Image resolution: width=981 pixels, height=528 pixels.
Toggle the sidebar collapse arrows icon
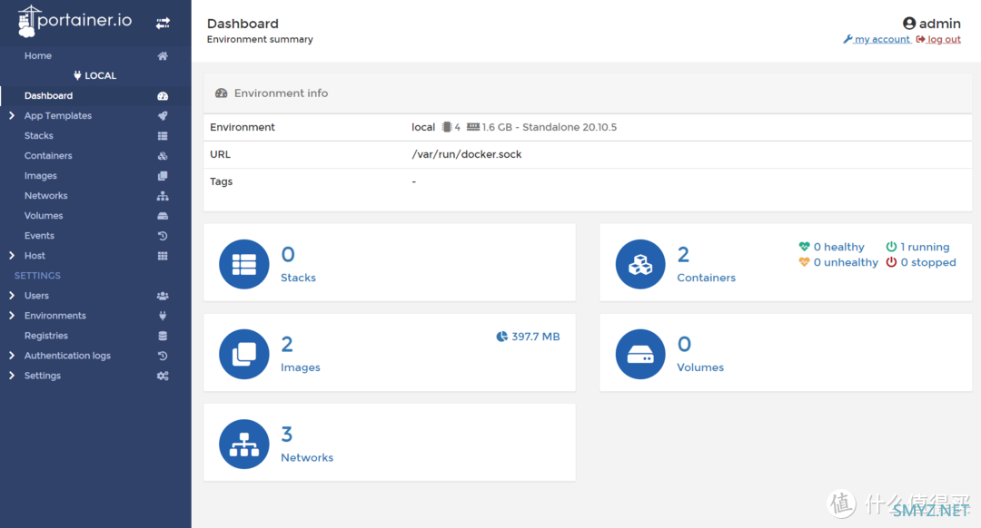pos(163,23)
